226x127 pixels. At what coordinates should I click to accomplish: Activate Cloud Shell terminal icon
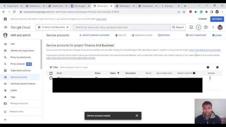pyautogui.click(x=191, y=27)
